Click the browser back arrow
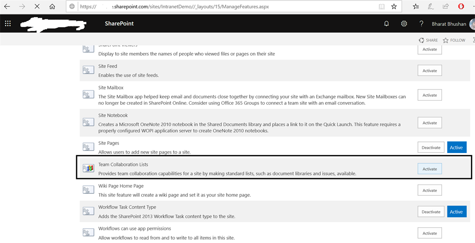 [x=7, y=7]
